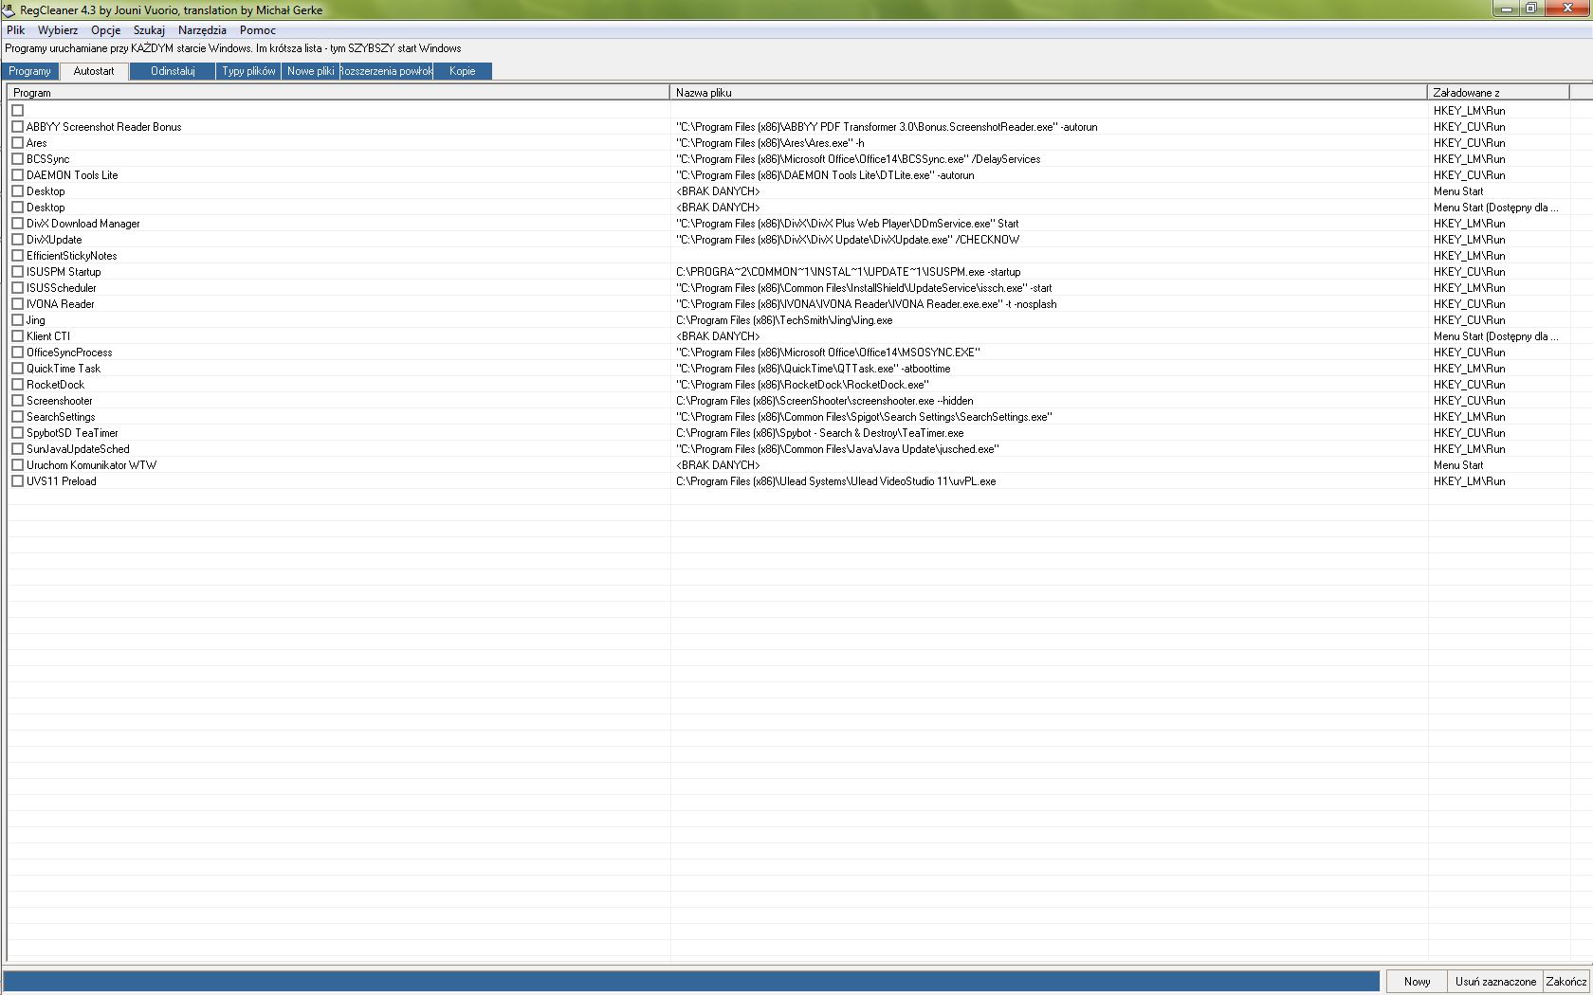Click BRAK DANYCH in Klient CTI row
This screenshot has width=1593, height=995.
pyautogui.click(x=718, y=336)
